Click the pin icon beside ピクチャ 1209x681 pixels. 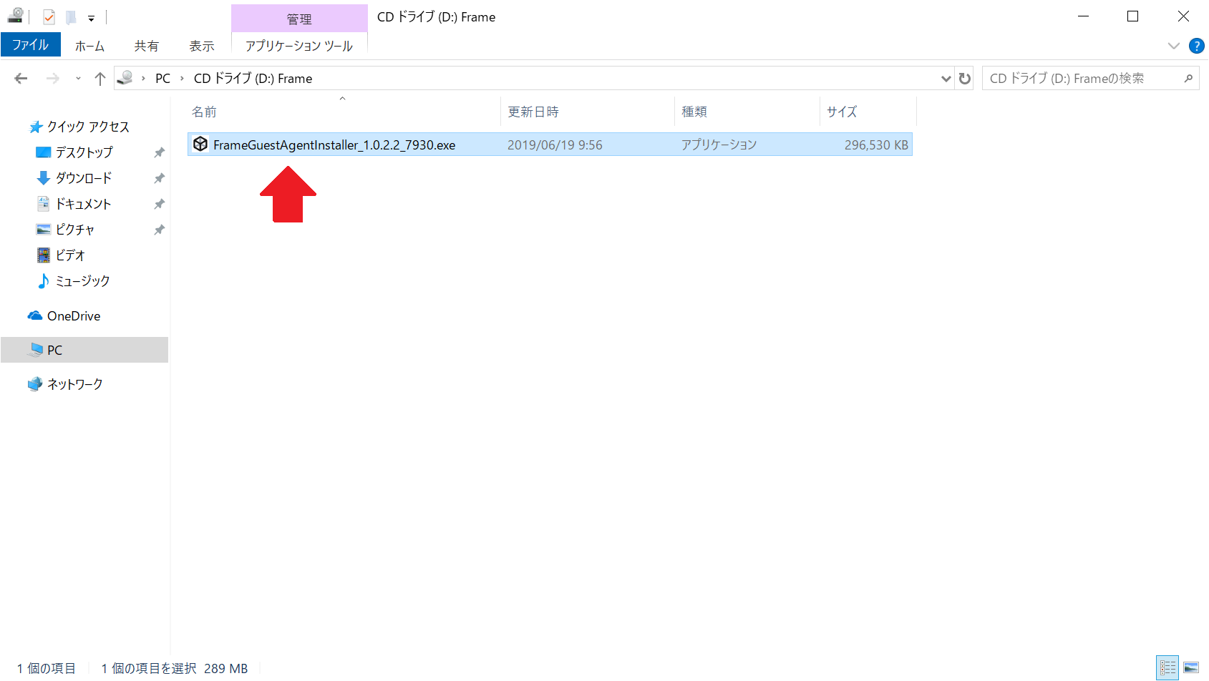tap(159, 230)
